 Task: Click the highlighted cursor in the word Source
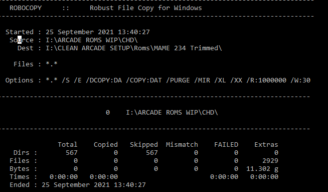(x=20, y=40)
